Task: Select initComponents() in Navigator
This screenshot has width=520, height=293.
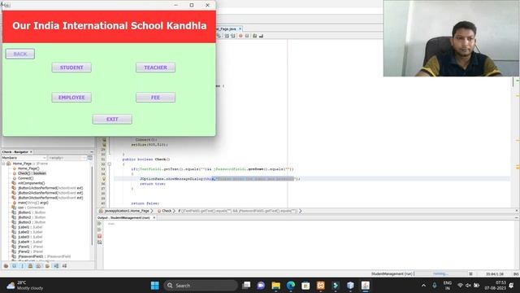Action: pos(31,183)
